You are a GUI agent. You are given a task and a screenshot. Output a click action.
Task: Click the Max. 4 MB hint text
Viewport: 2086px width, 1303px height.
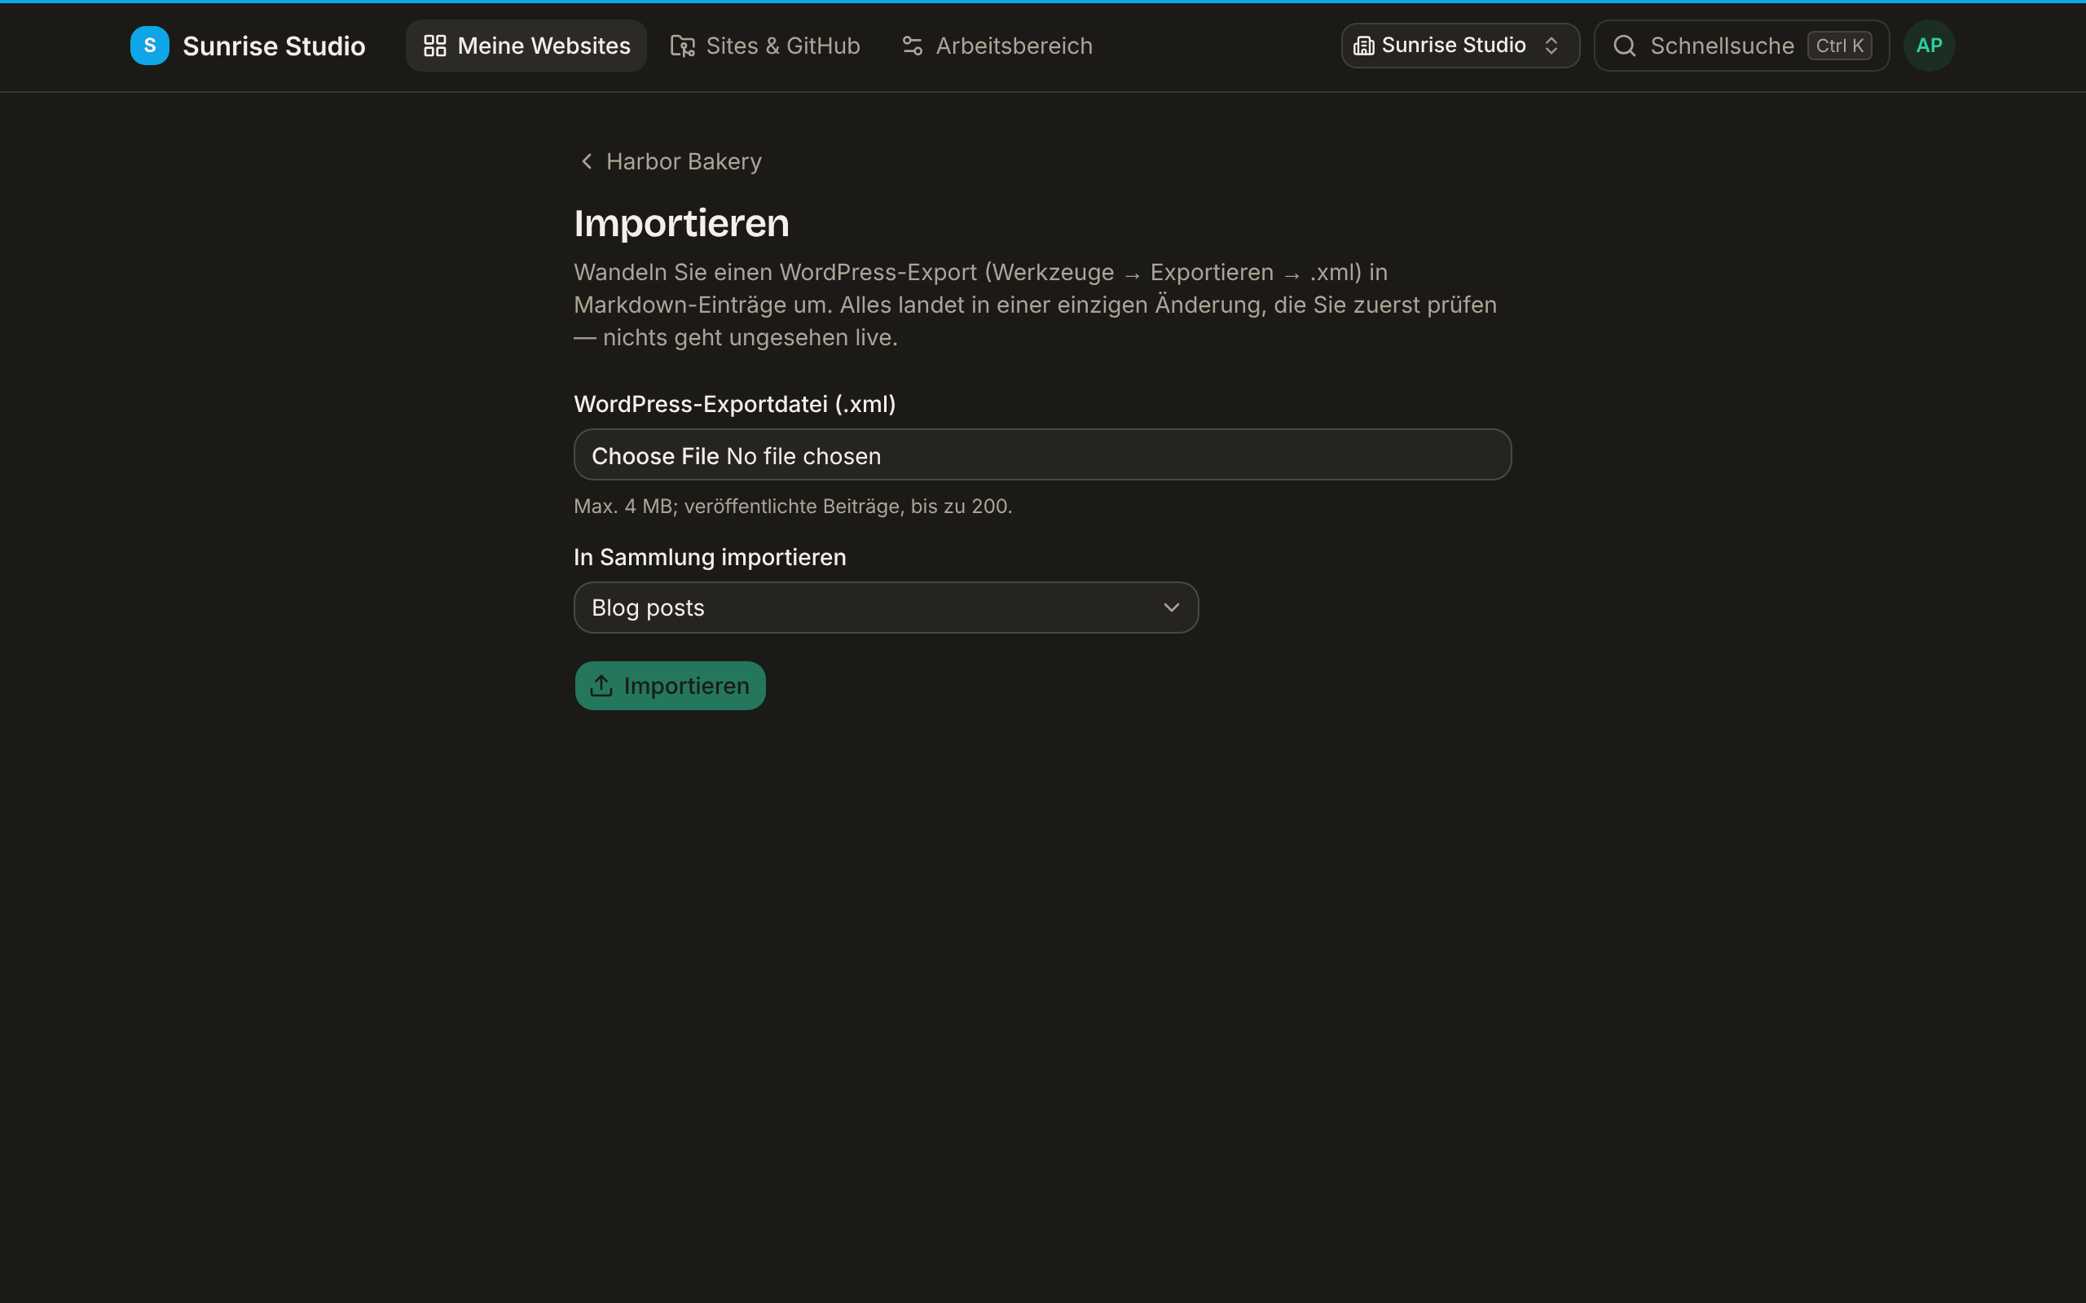pyautogui.click(x=793, y=506)
